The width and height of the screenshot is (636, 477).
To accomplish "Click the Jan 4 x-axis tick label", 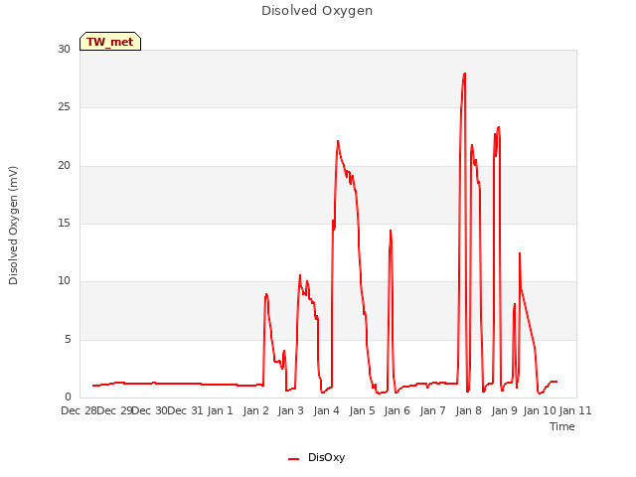I will click(x=327, y=410).
